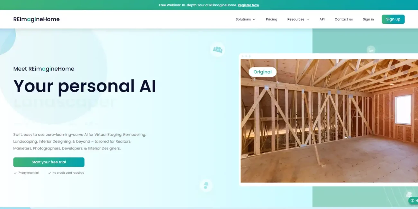
Task: Go to Contact us page
Action: pyautogui.click(x=344, y=19)
